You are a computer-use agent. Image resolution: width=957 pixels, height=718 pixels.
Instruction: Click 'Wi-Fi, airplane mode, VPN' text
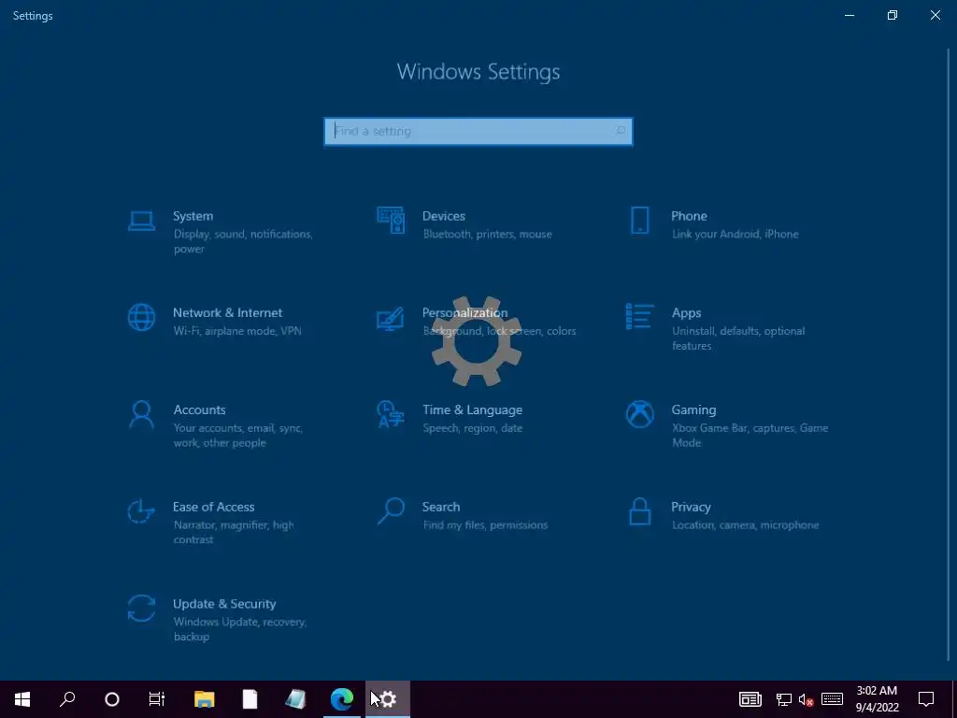click(237, 331)
